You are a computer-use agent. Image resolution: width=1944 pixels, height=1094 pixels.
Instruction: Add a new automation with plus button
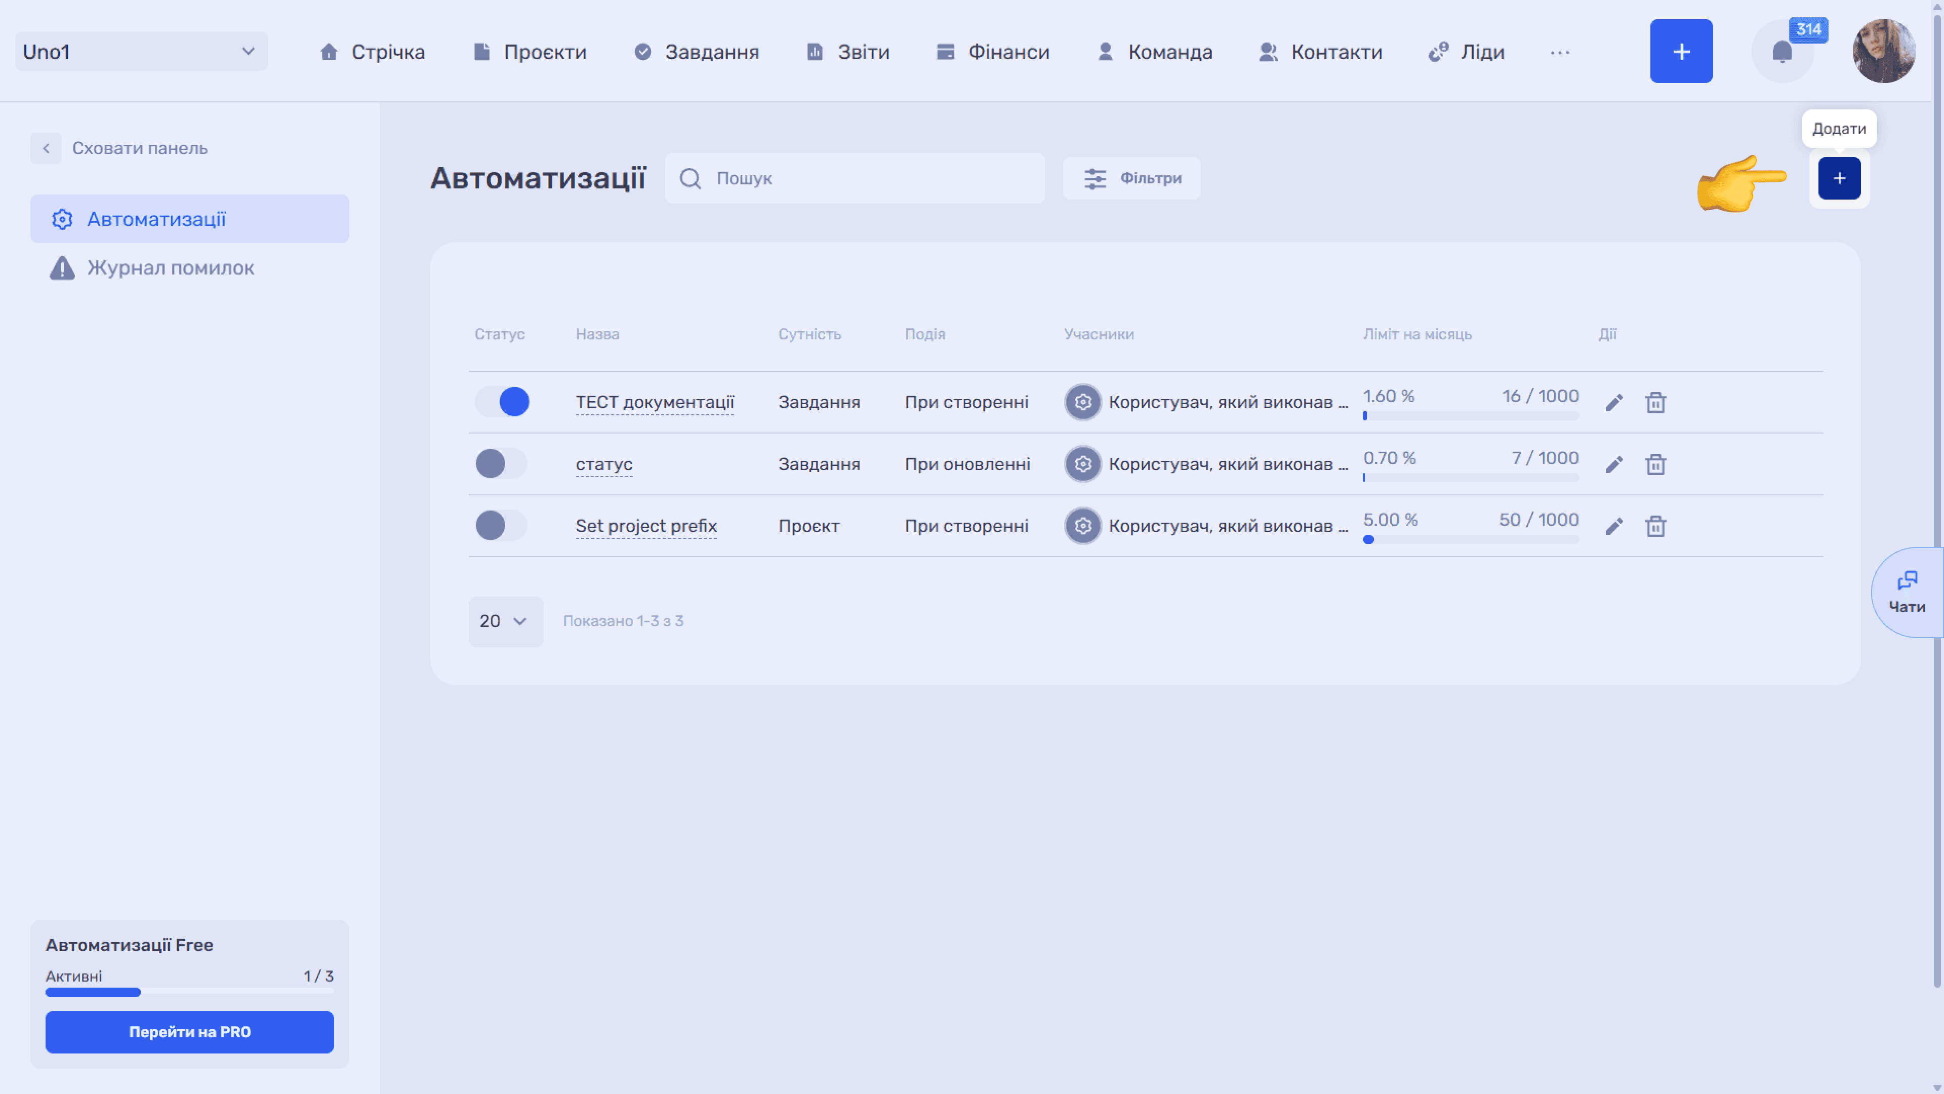(x=1839, y=178)
